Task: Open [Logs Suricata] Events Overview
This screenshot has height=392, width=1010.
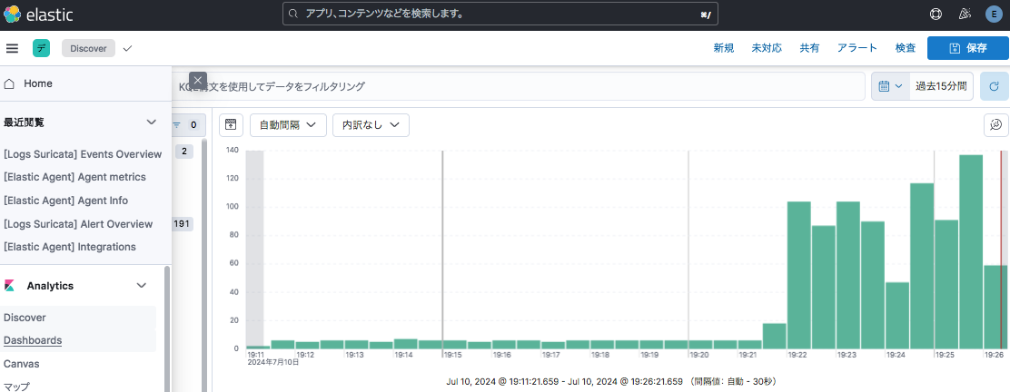Action: tap(83, 154)
